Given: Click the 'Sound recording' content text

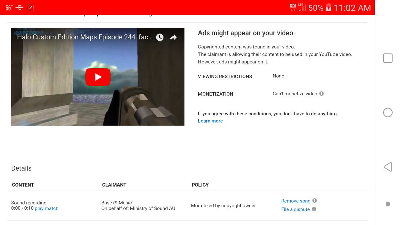Looking at the screenshot, I should click(29, 203).
